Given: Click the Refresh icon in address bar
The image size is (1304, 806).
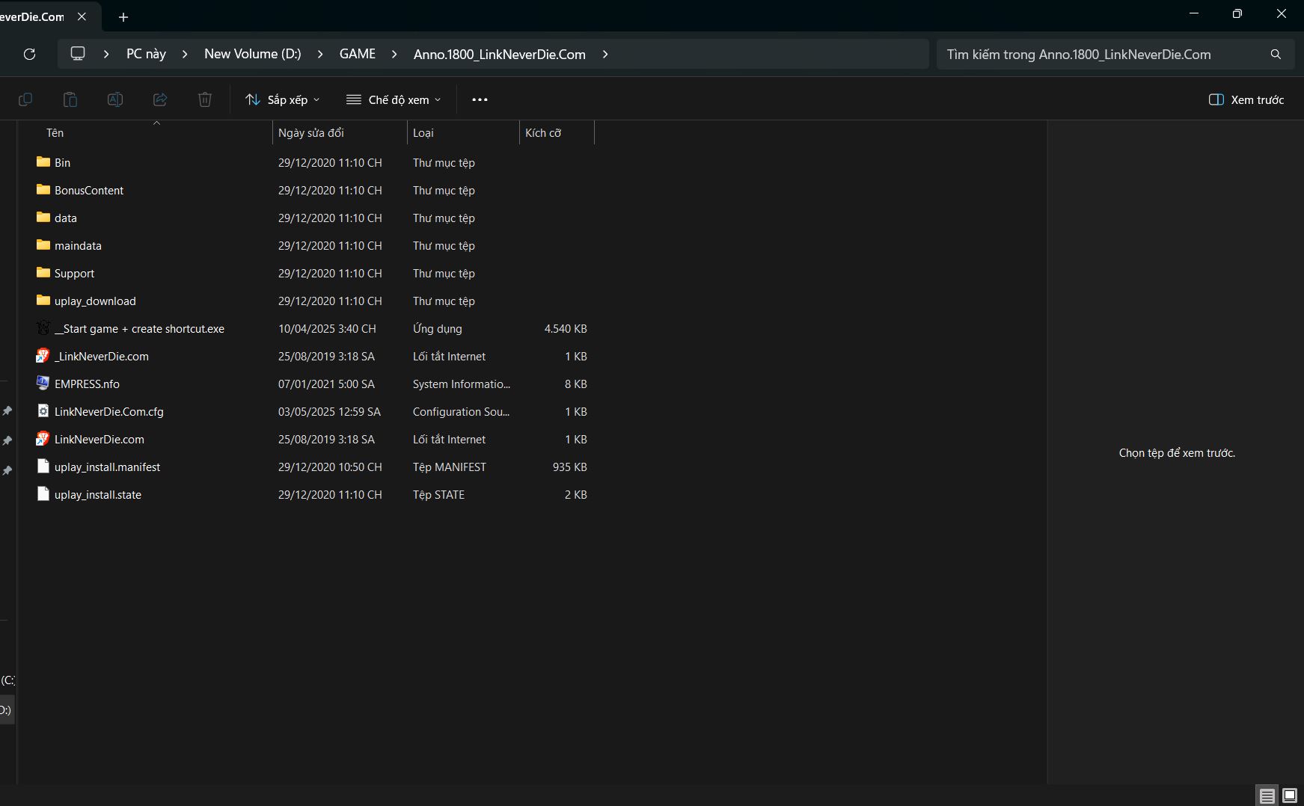Looking at the screenshot, I should (29, 54).
